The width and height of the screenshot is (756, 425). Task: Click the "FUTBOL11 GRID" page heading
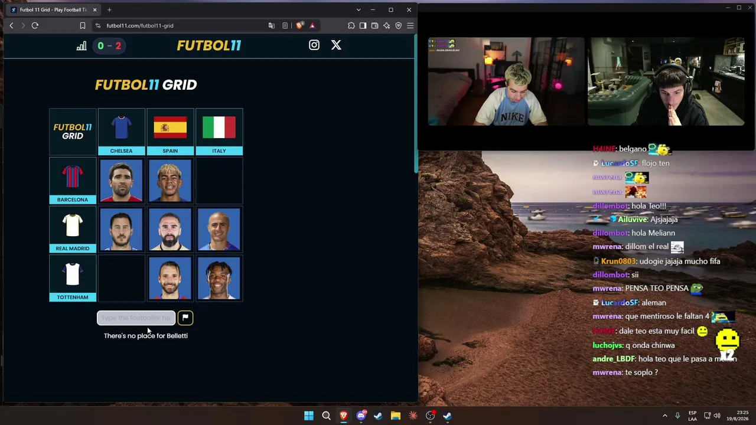click(x=146, y=85)
